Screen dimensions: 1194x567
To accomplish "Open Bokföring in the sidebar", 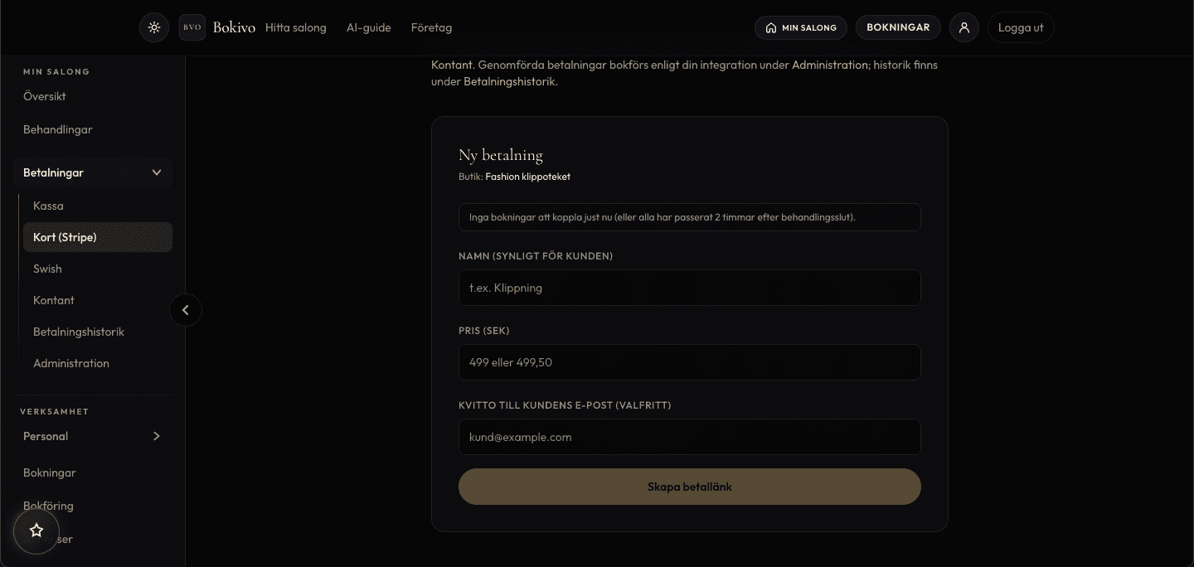I will [x=48, y=506].
